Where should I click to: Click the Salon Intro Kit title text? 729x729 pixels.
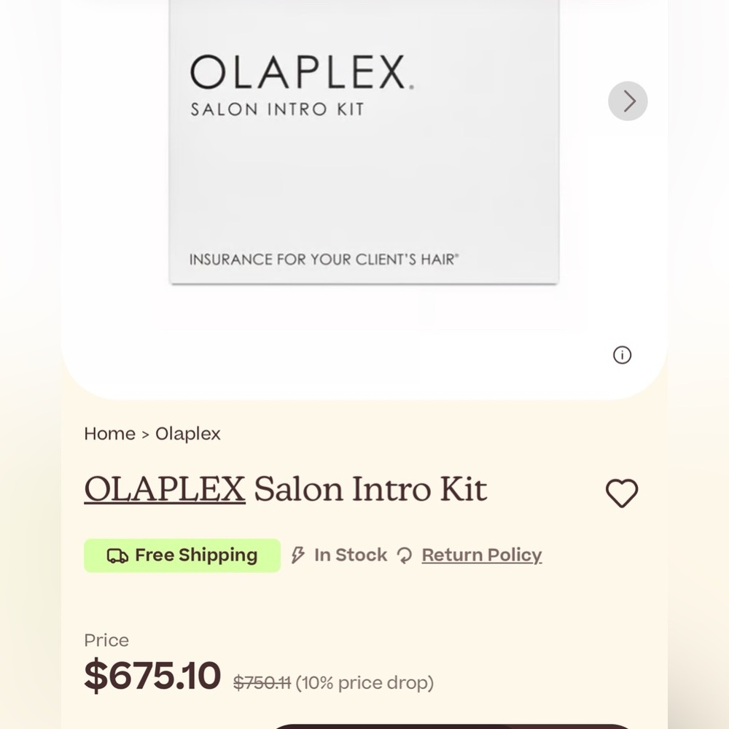coord(370,488)
